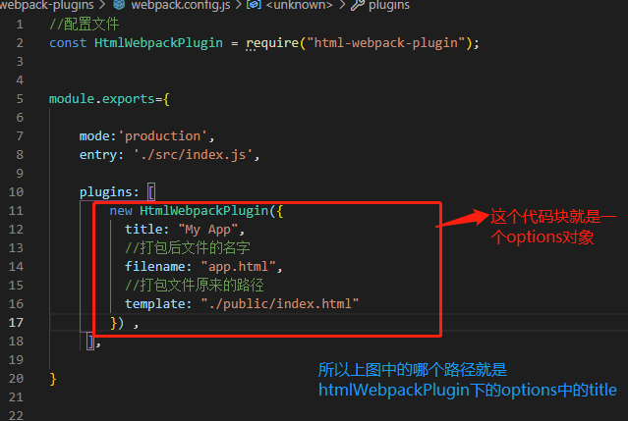Click 'module' on line 5
Viewport: 628px width, 421px height.
coord(72,98)
